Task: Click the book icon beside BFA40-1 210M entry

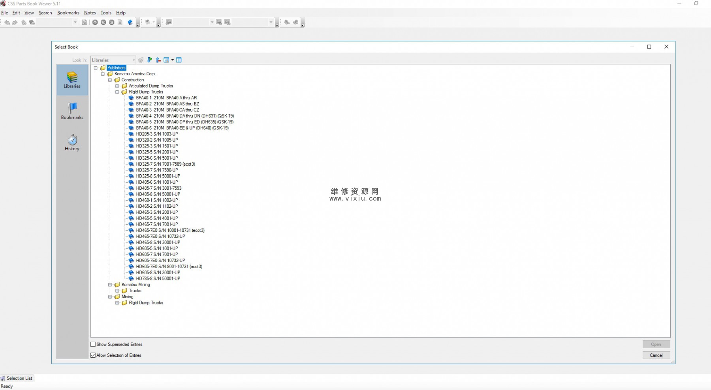Action: click(132, 98)
